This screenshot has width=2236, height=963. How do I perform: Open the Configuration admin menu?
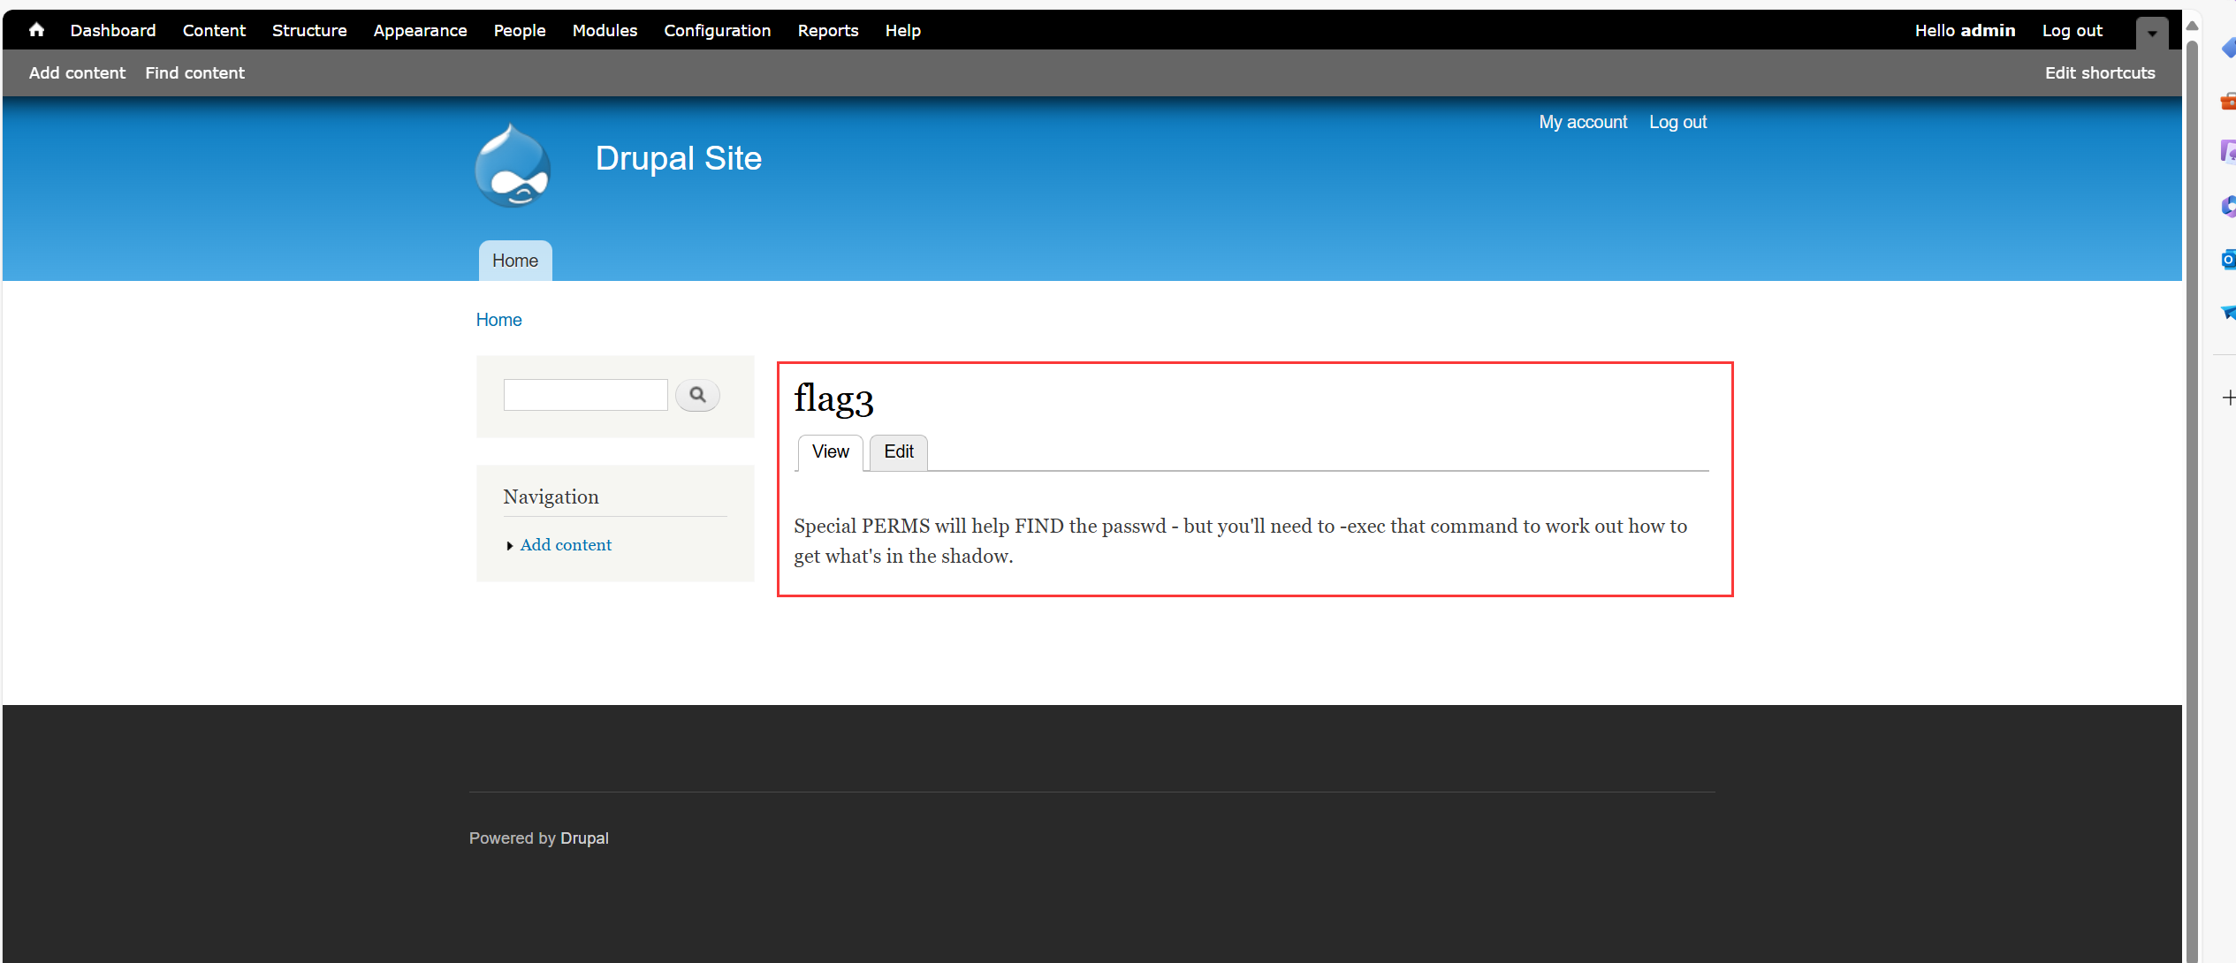(x=717, y=30)
